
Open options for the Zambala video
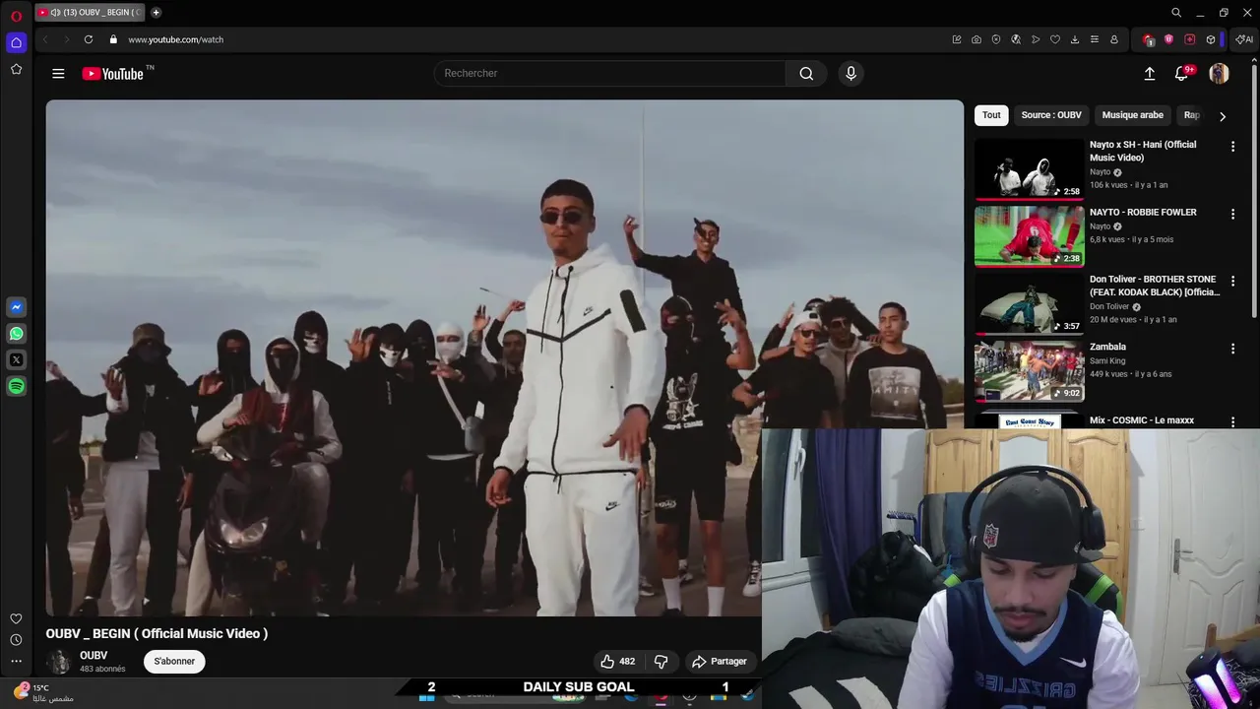[x=1232, y=349]
